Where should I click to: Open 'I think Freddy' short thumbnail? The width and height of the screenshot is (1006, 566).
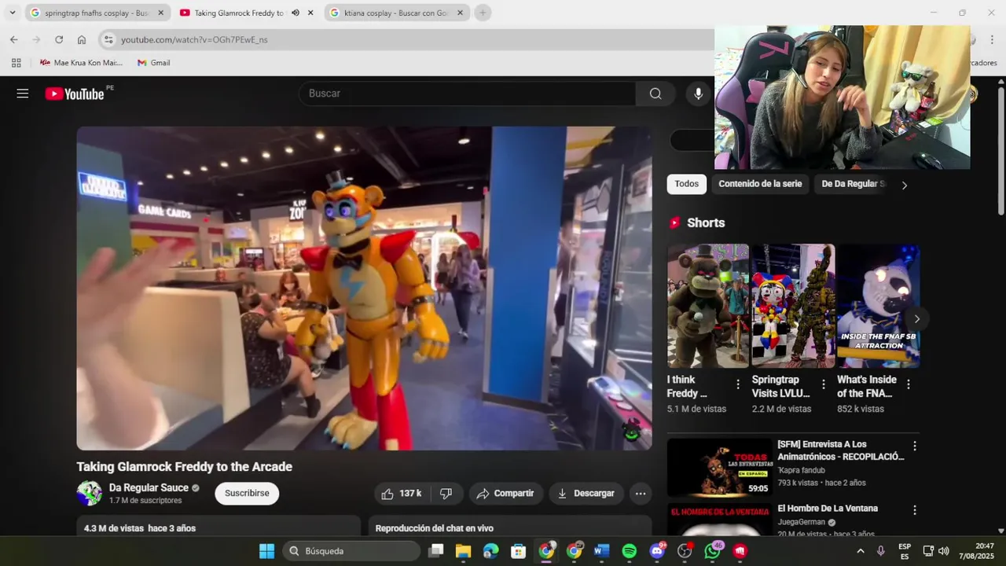click(707, 306)
